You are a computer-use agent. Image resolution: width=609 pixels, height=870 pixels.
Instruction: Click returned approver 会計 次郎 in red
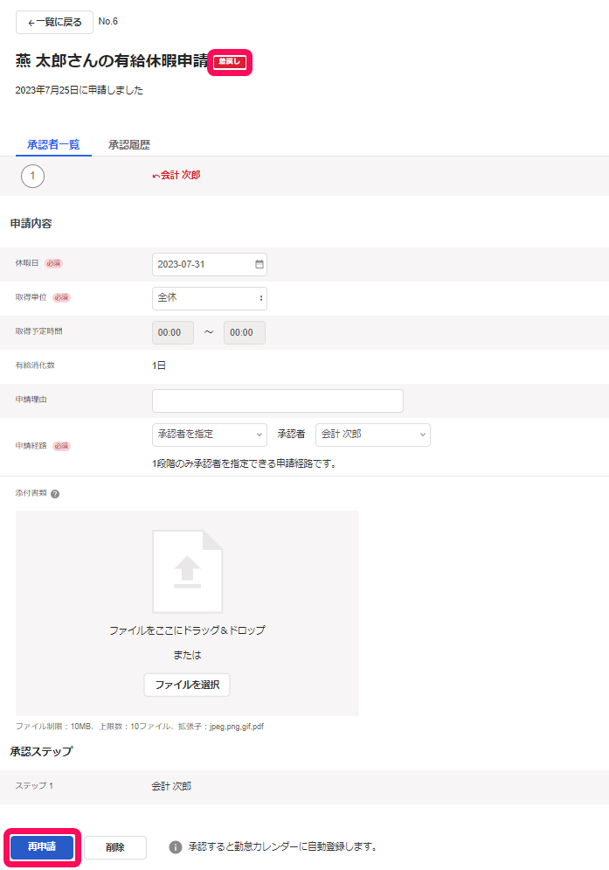tap(176, 175)
